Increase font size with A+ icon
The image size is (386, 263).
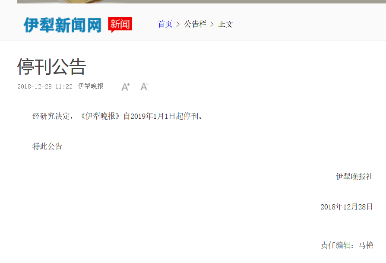pos(126,87)
